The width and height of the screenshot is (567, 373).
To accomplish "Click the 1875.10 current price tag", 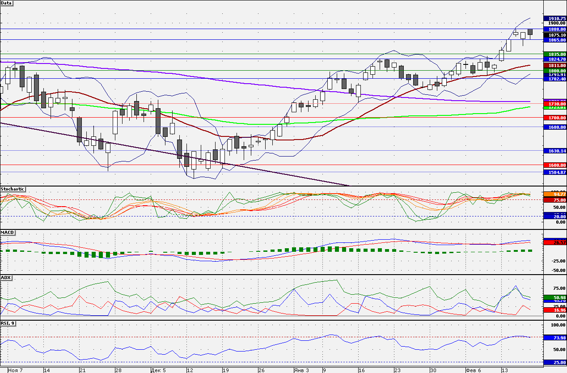I will [x=555, y=35].
